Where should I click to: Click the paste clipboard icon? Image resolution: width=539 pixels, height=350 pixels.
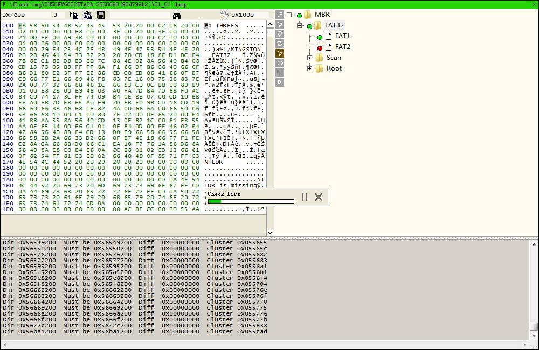[x=87, y=15]
